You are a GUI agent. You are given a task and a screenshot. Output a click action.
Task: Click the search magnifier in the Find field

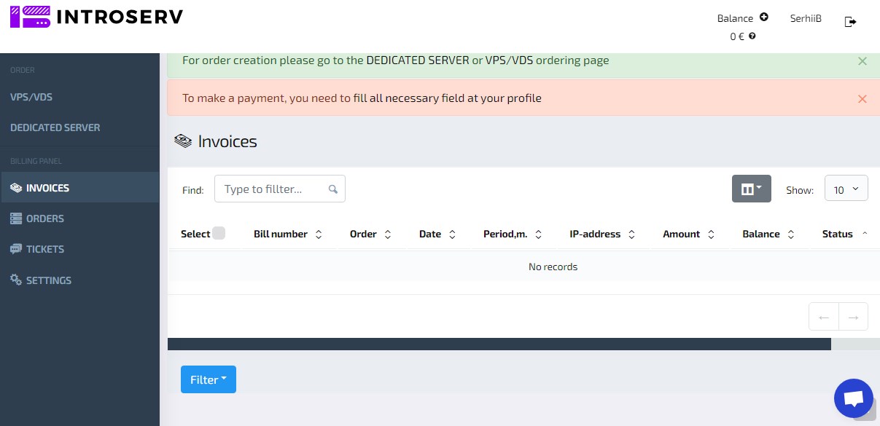point(333,189)
